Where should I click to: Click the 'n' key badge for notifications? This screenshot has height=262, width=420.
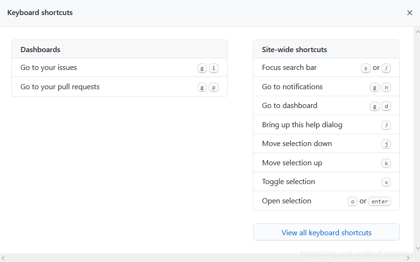tap(386, 87)
